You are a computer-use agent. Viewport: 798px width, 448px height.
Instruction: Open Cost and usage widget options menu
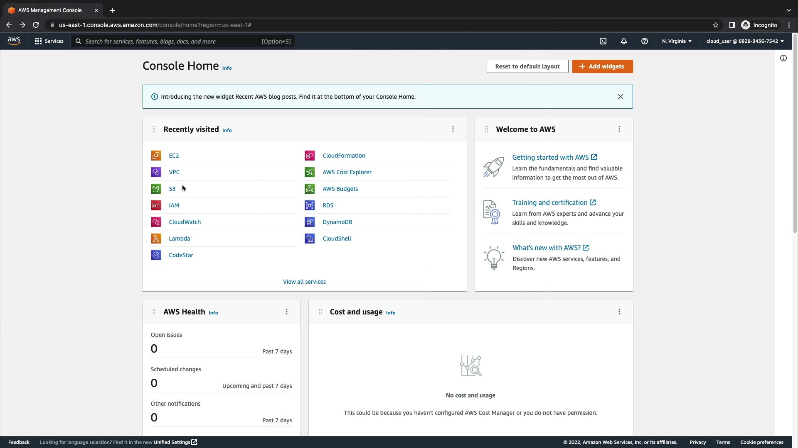click(x=619, y=312)
